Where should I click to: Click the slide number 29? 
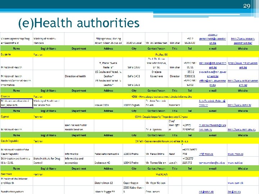(x=247, y=6)
